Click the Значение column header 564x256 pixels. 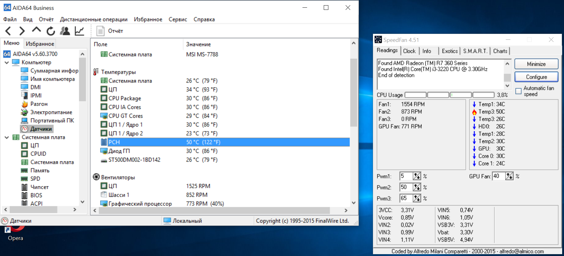(x=266, y=44)
